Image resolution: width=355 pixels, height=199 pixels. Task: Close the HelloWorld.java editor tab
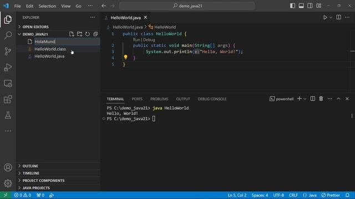pyautogui.click(x=145, y=17)
